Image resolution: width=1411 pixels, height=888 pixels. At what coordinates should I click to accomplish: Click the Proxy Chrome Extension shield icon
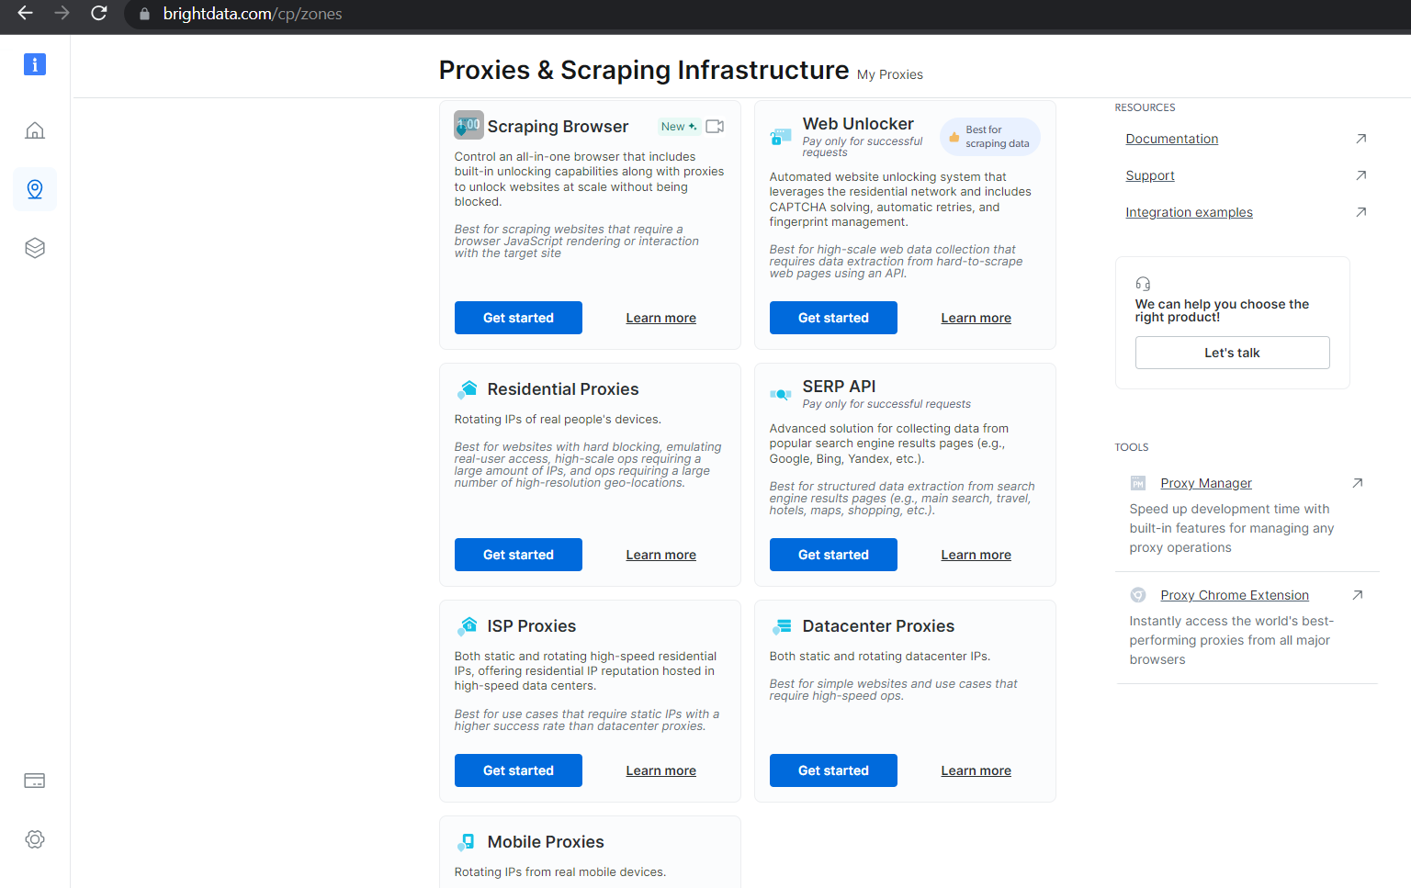tap(1138, 594)
